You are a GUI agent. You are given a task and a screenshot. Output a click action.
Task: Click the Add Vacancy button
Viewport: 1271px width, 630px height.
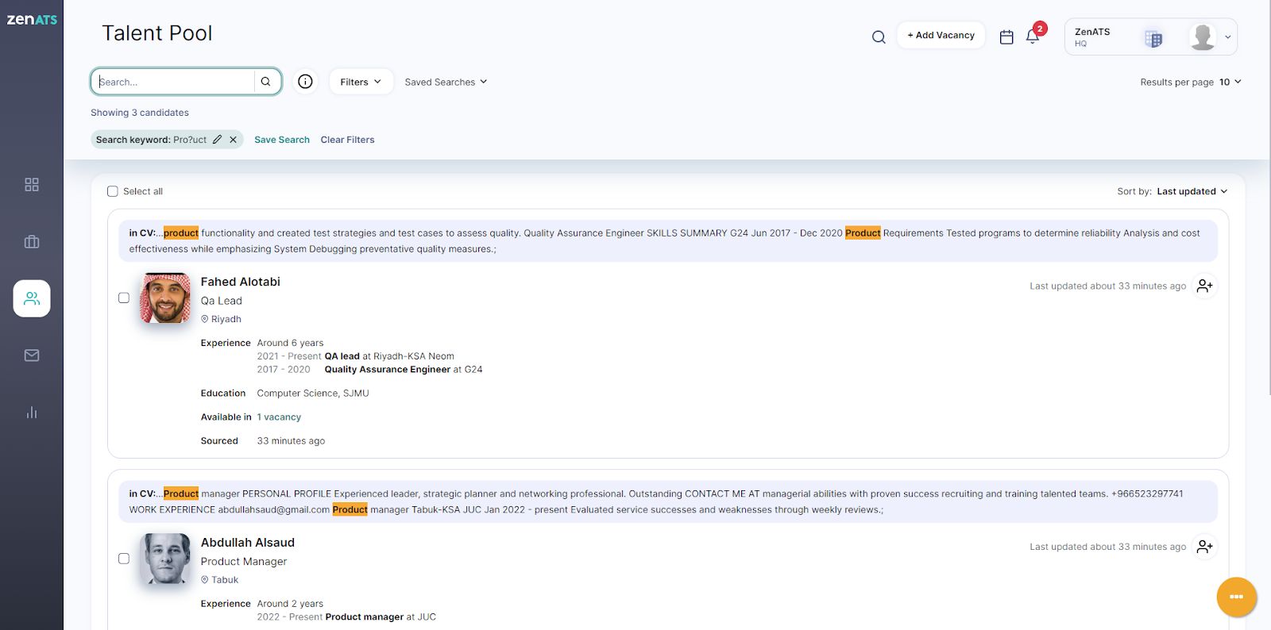[x=941, y=35]
